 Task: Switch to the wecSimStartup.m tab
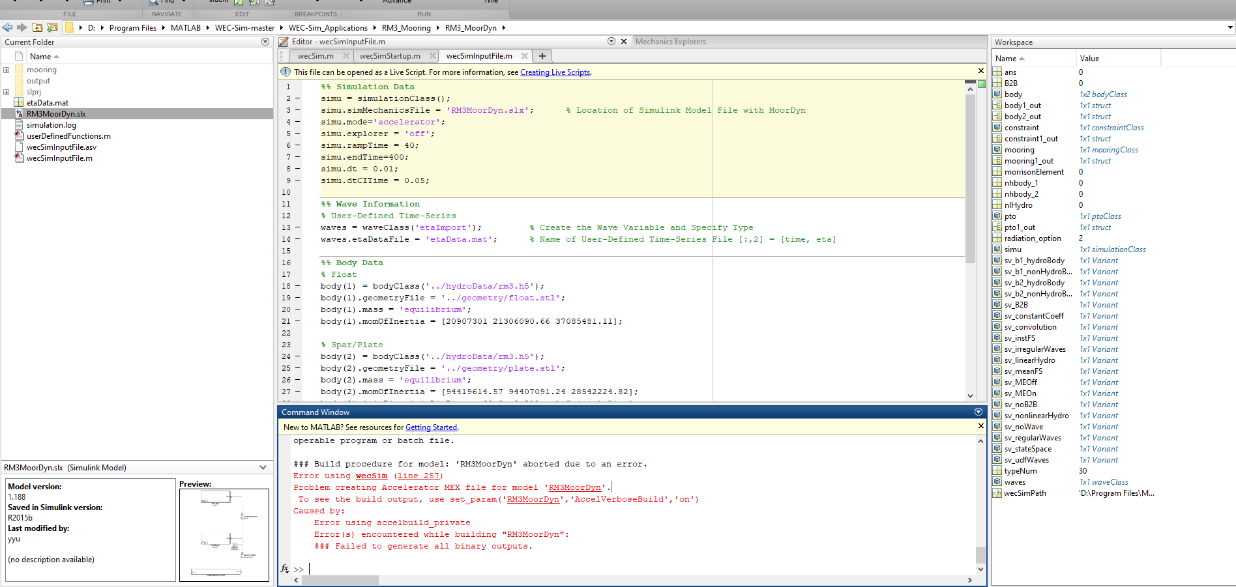tap(391, 56)
